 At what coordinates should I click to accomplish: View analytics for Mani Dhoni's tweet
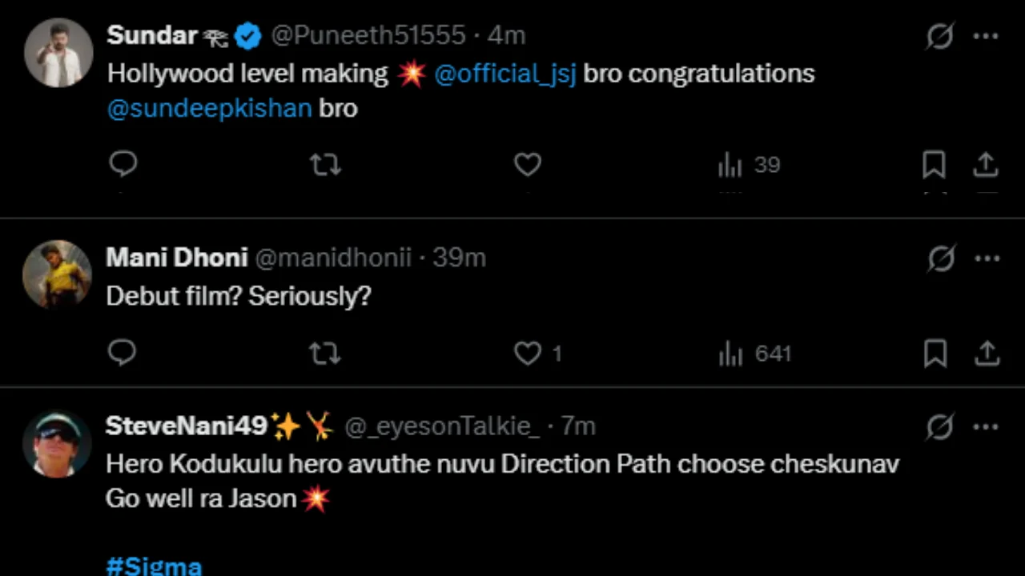pos(731,353)
